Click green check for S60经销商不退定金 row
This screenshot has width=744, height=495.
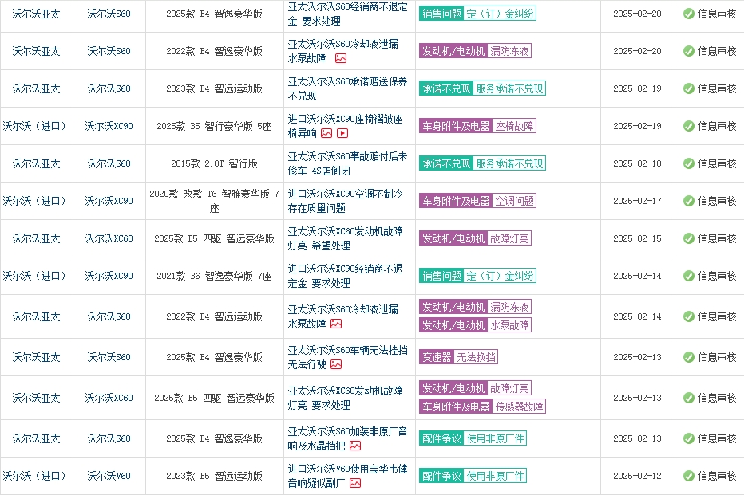(x=688, y=14)
